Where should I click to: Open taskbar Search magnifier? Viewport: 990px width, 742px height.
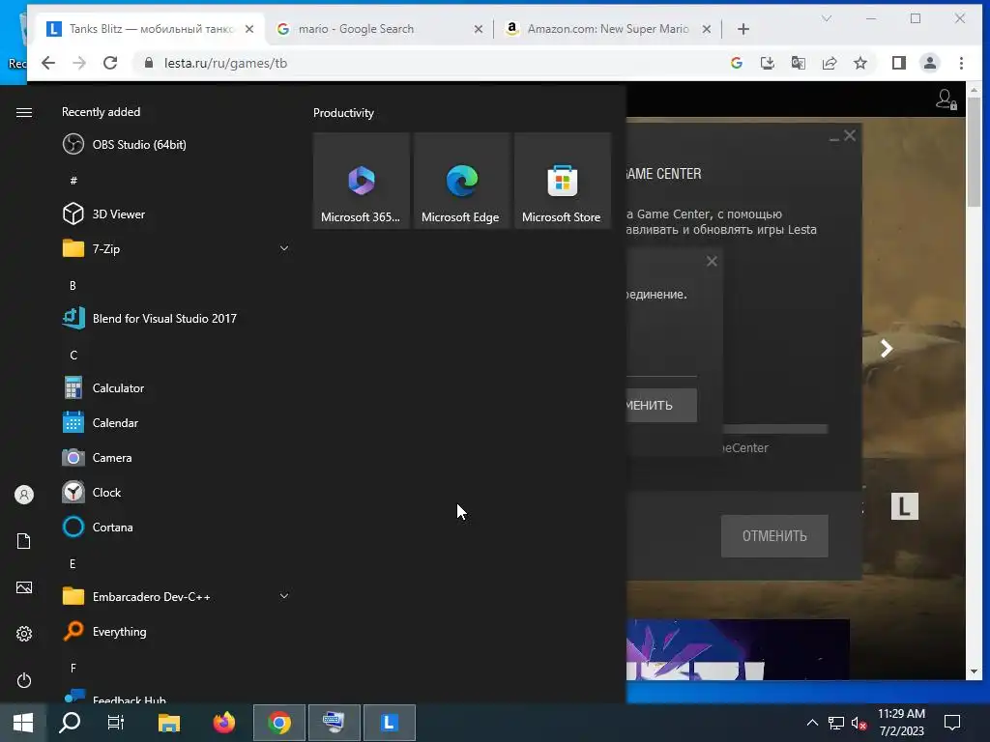[x=70, y=723]
